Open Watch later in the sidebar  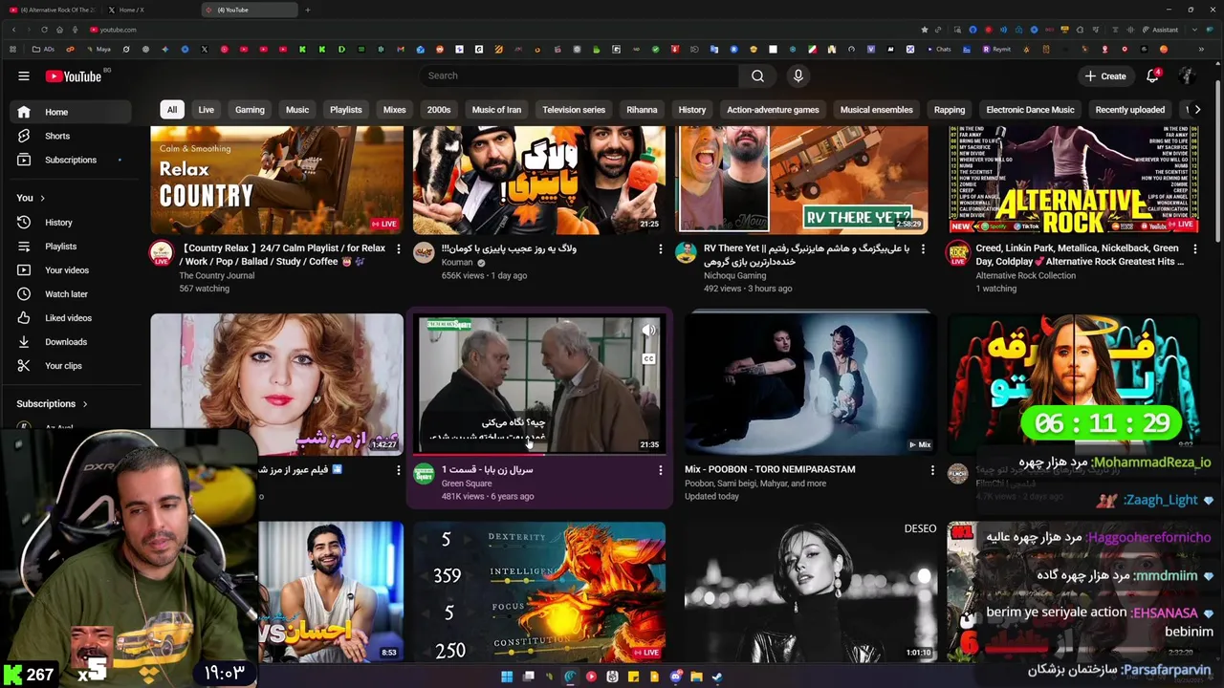(71, 294)
